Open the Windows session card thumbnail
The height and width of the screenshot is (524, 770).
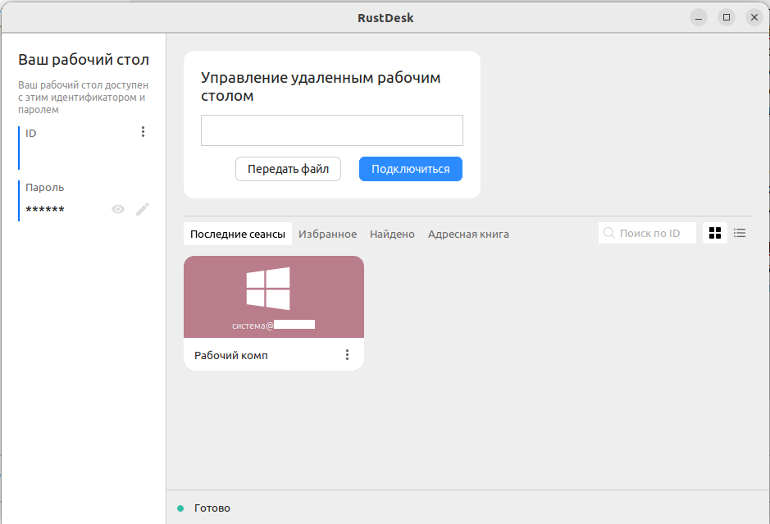pyautogui.click(x=273, y=297)
